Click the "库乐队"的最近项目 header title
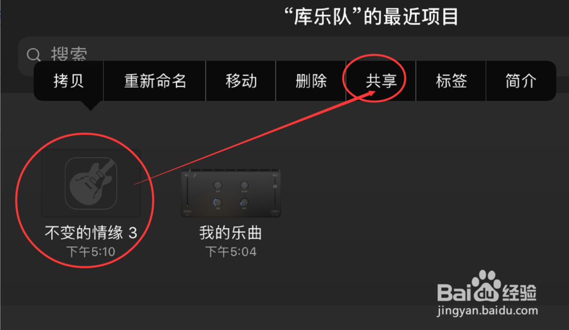Viewport: 569px width, 330px height. point(371,16)
